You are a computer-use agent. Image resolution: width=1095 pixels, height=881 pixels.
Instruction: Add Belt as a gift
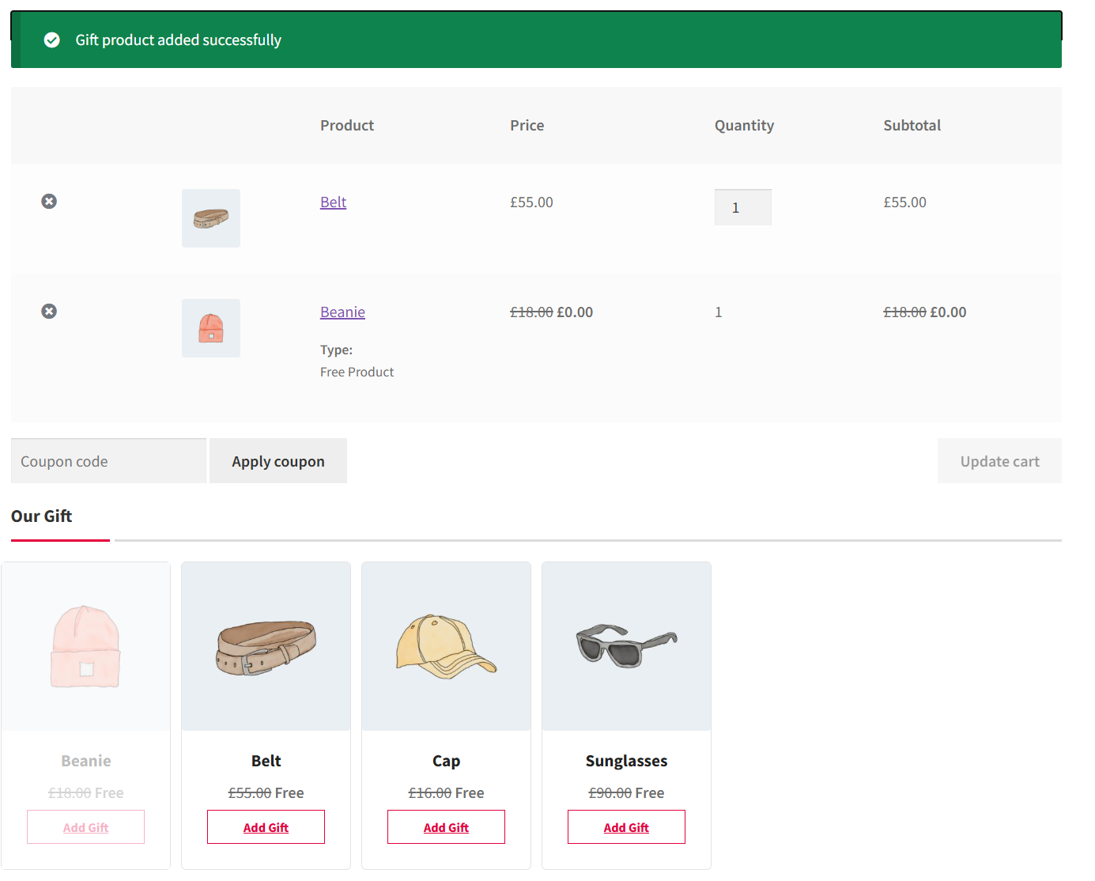266,827
